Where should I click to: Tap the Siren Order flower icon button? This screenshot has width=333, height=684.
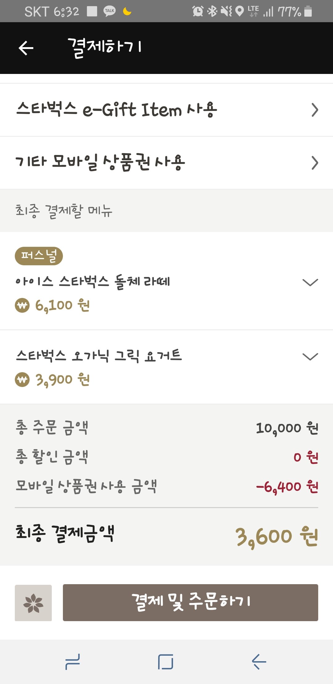(33, 603)
